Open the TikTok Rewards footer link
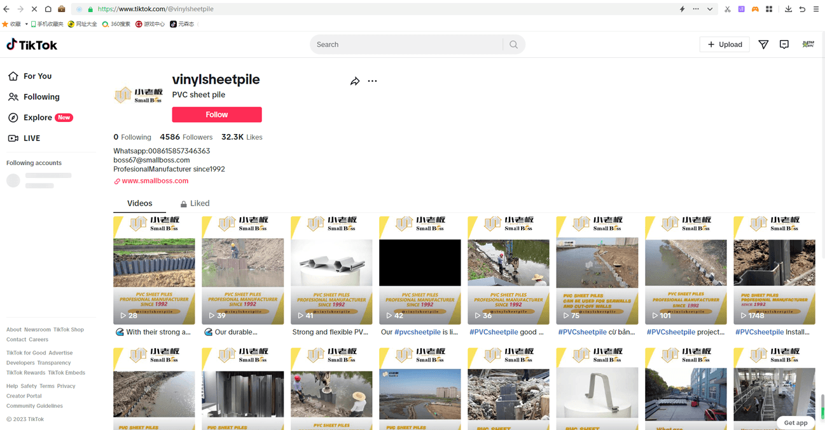 pyautogui.click(x=26, y=373)
